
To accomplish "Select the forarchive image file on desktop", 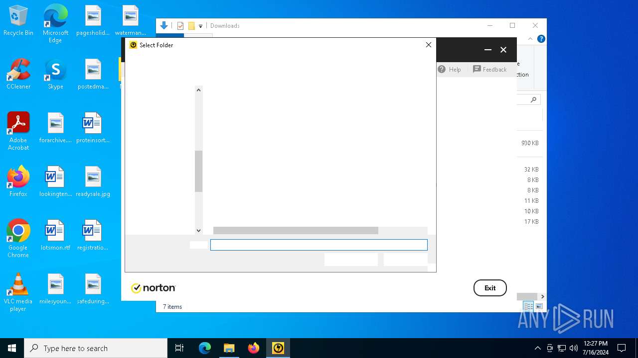I will coord(55,128).
